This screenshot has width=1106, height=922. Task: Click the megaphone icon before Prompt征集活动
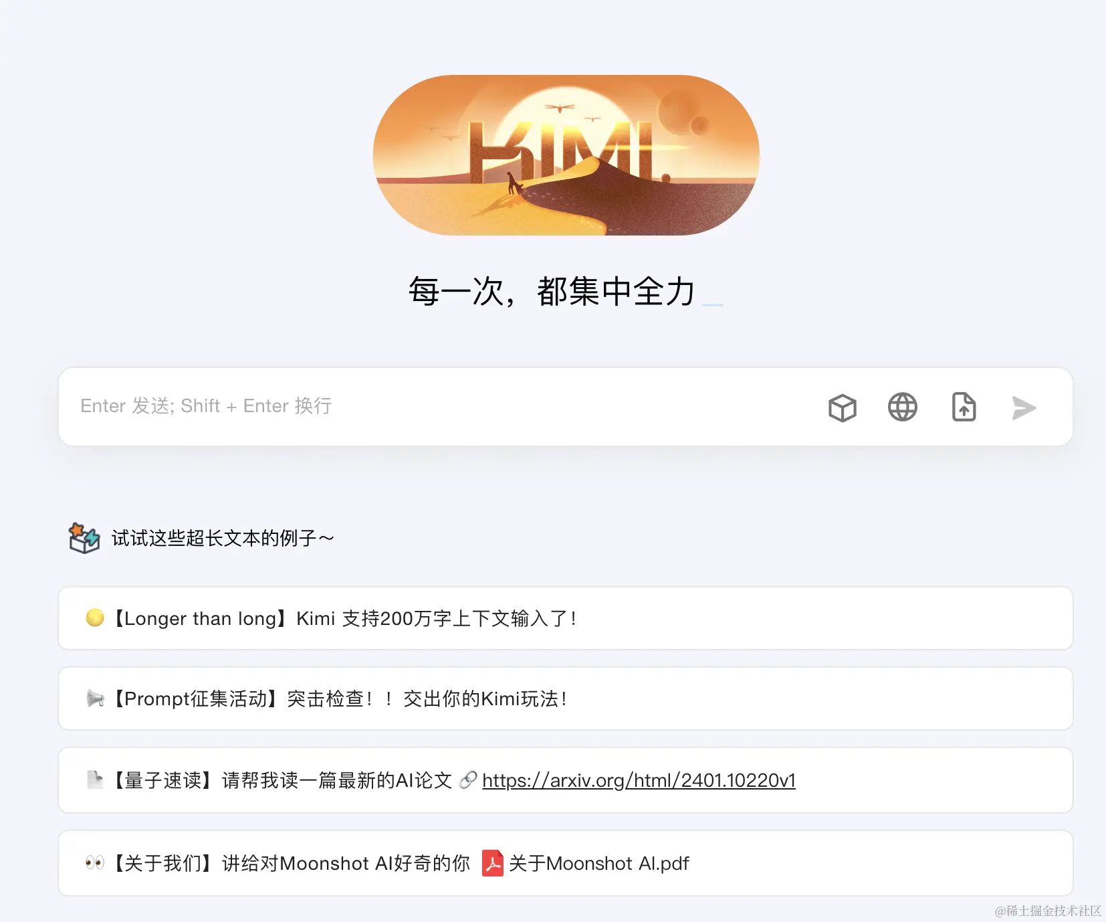click(95, 699)
